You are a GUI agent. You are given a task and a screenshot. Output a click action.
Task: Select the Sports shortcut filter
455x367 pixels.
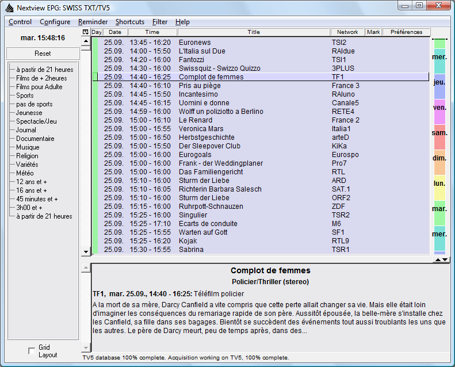click(x=25, y=95)
